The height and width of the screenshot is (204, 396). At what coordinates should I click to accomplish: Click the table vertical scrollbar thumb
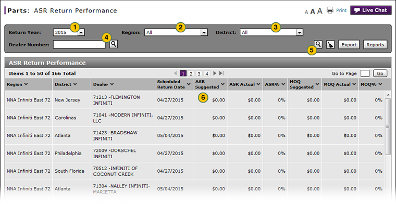(x=388, y=126)
